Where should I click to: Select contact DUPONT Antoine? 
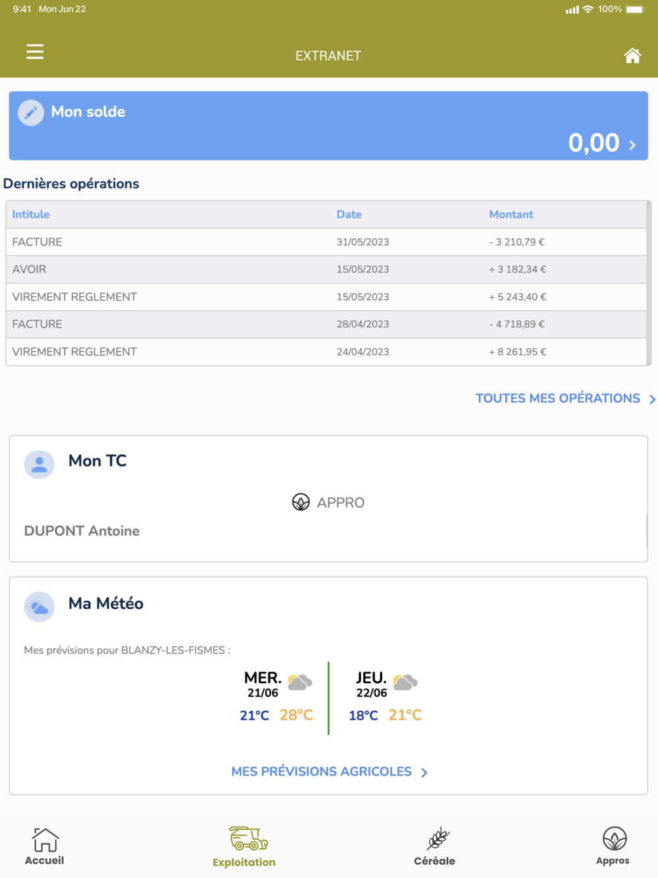[82, 531]
